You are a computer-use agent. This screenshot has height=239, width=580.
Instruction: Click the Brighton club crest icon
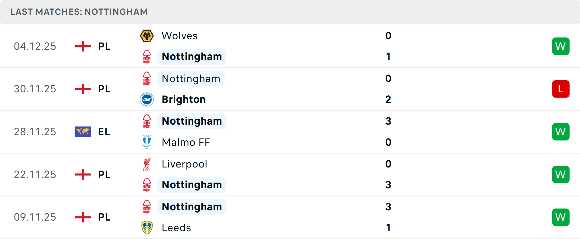click(147, 100)
